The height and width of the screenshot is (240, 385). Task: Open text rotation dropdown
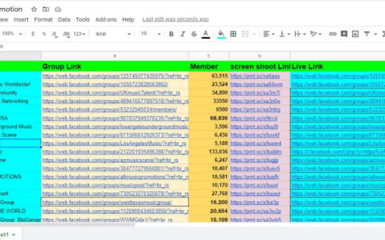tap(316, 34)
